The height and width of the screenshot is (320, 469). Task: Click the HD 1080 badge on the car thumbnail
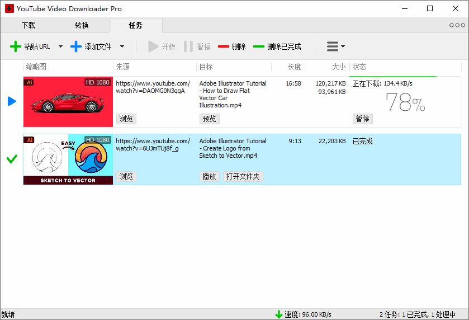(x=97, y=82)
